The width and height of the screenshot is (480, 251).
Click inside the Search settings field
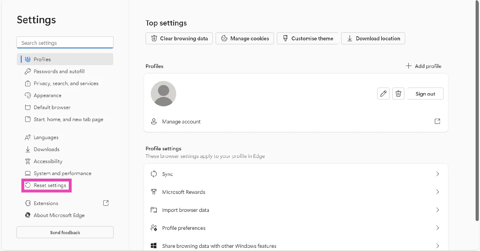65,42
